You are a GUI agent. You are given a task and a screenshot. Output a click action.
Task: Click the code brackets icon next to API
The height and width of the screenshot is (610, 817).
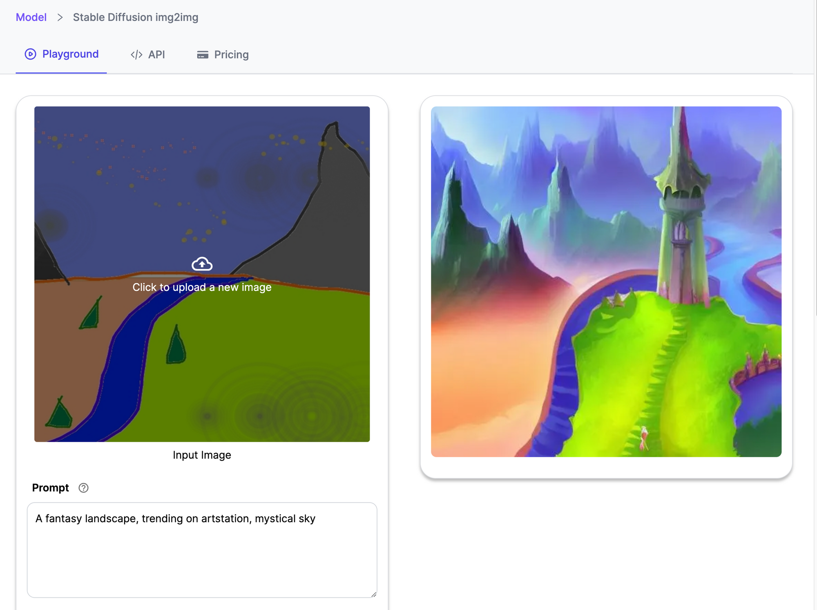(x=136, y=54)
